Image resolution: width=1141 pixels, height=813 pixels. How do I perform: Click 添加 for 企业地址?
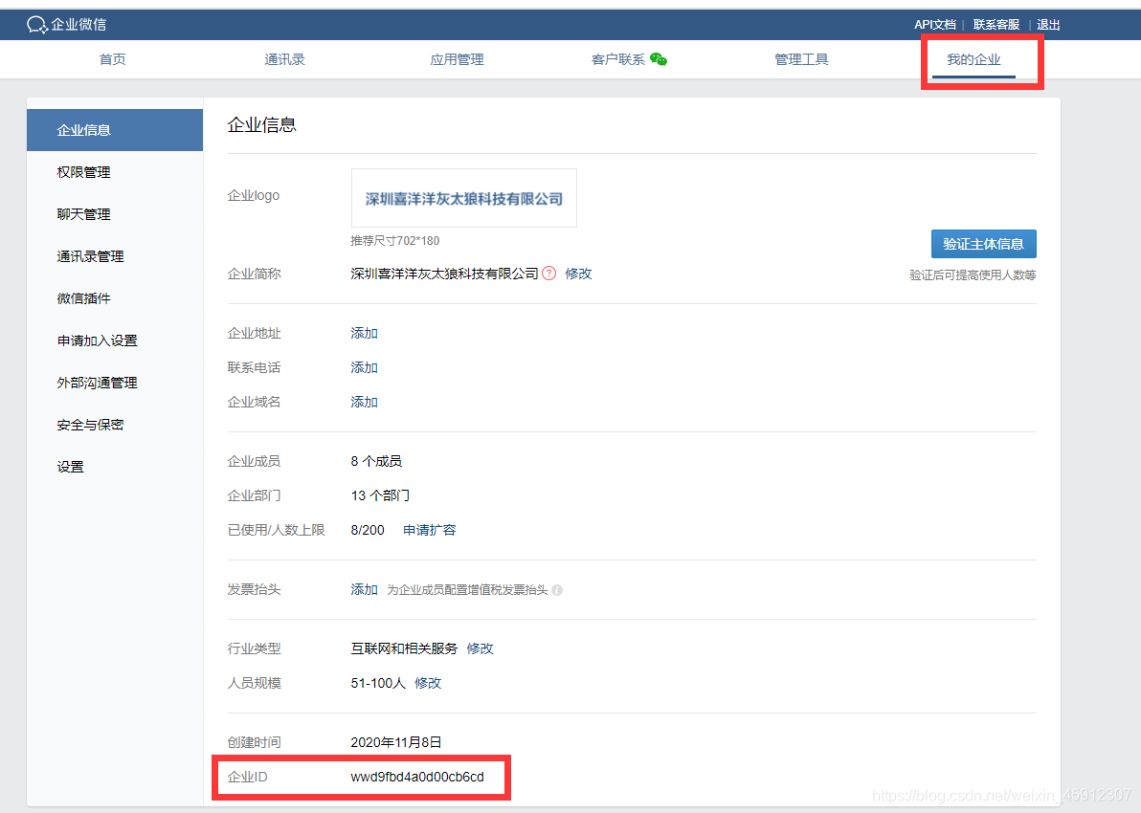(364, 333)
